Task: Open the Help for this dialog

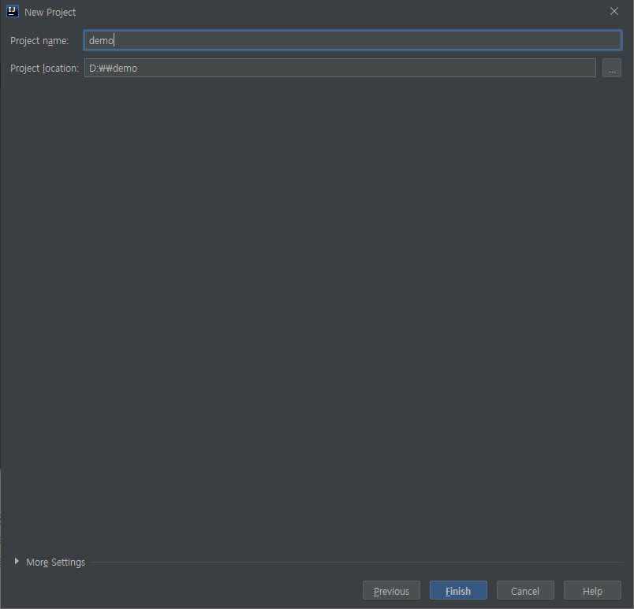Action: [592, 590]
